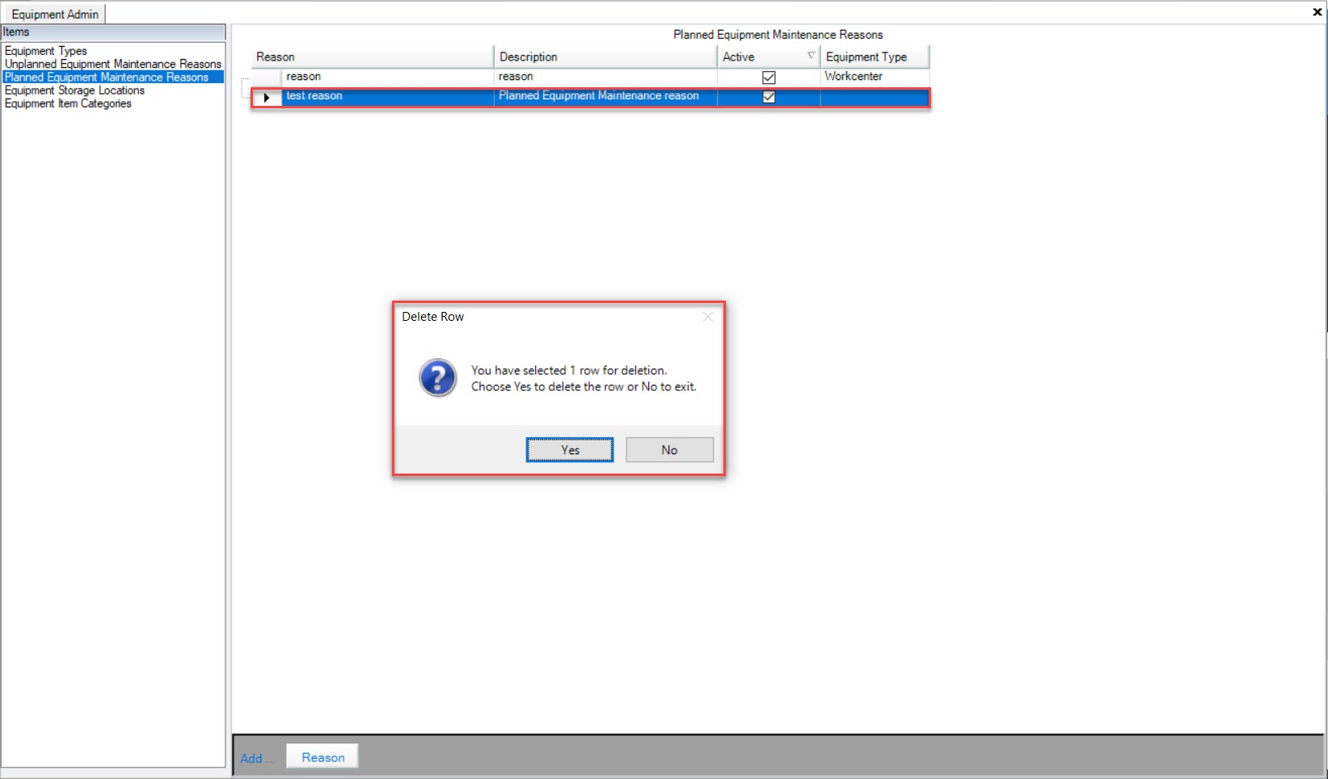Screen dimensions: 1328x779
Task: Open the Active column filter dropdown
Action: (x=812, y=56)
